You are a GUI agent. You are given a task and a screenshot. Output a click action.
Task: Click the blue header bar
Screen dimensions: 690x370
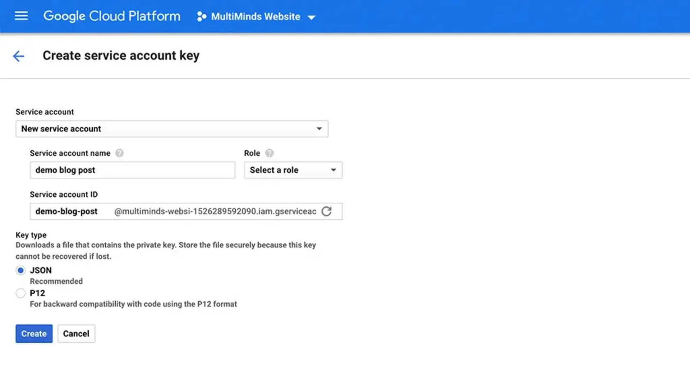(x=503, y=16)
